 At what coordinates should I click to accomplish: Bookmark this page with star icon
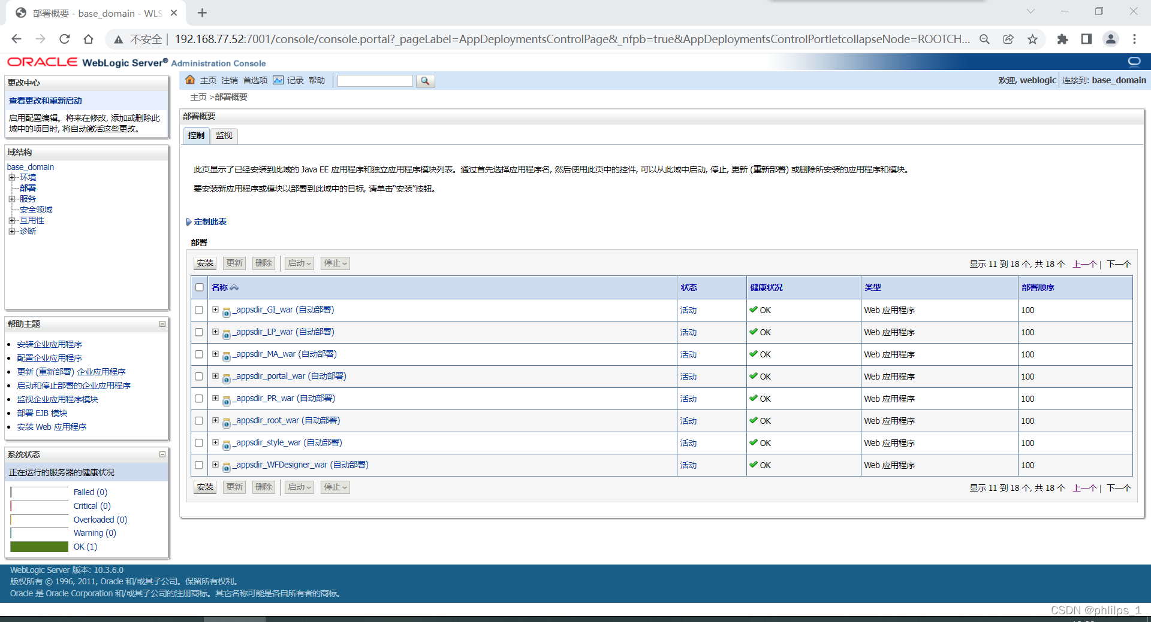(x=1032, y=40)
